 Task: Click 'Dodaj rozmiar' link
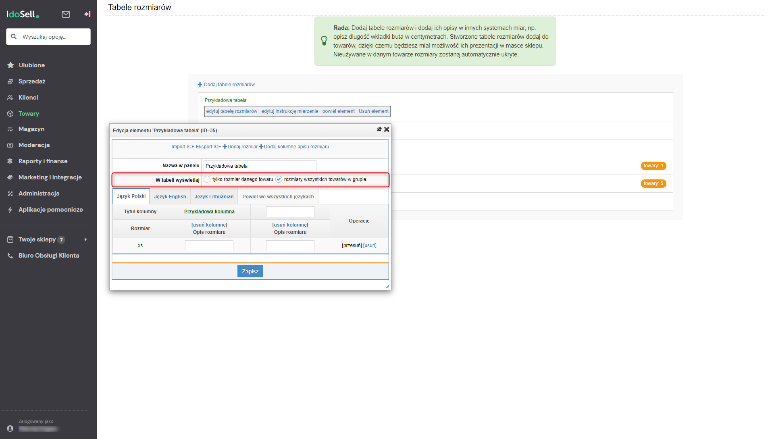(x=240, y=147)
